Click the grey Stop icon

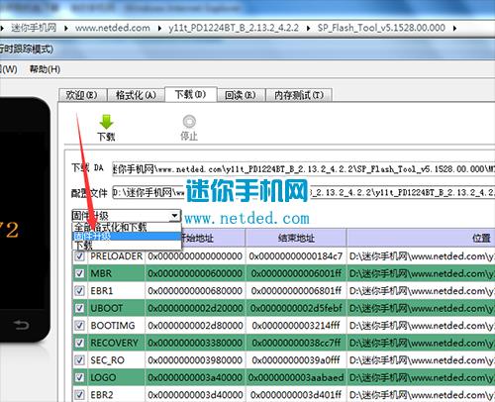tap(189, 121)
